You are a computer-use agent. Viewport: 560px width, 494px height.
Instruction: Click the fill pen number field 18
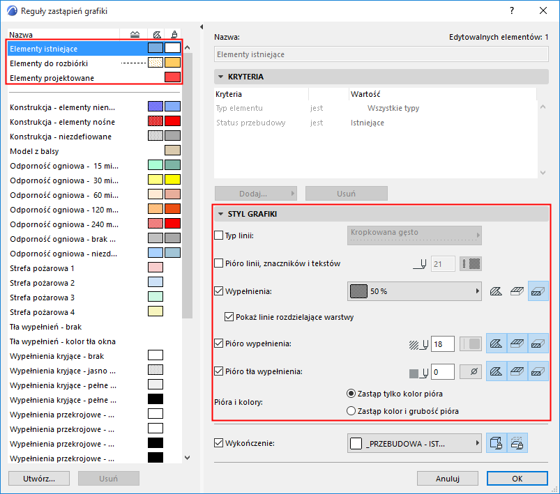tap(443, 344)
